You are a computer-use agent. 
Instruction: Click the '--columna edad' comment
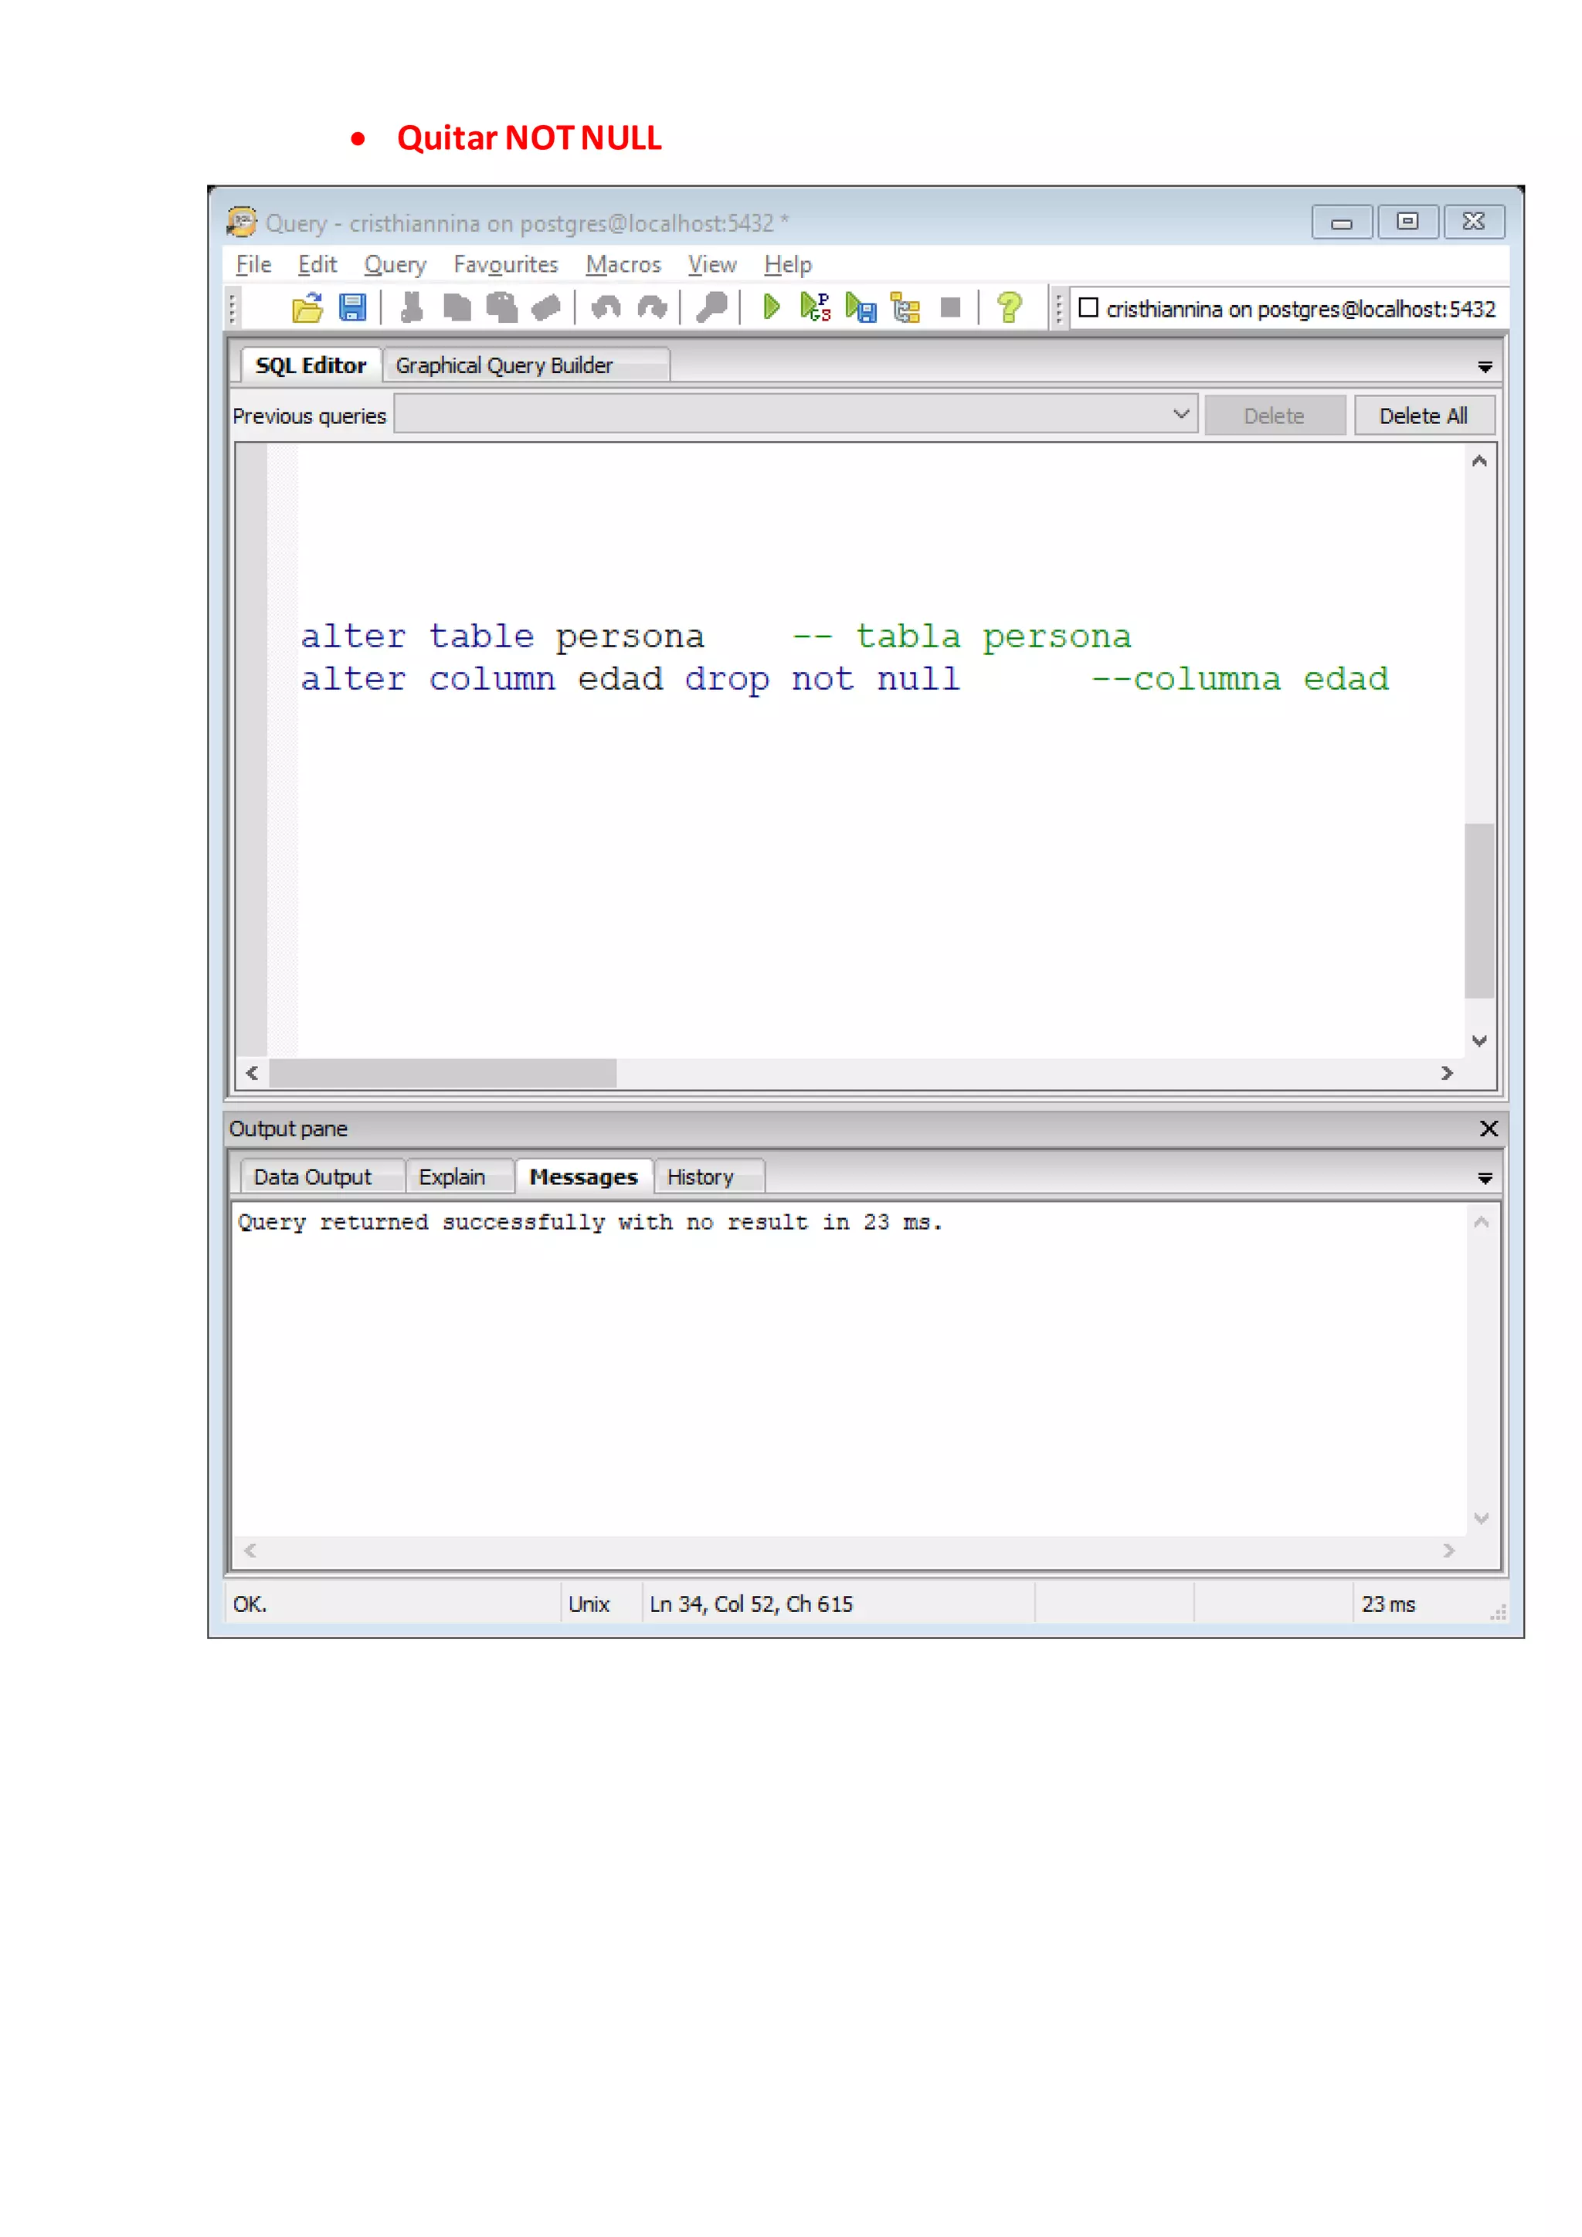(1240, 680)
